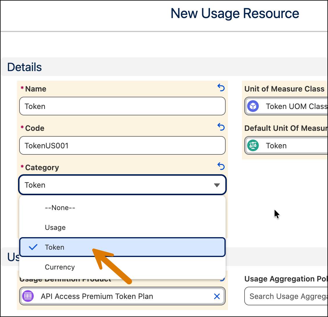Screen dimensions: 328x317
Task: Click into the Name input containing Token
Action: 122,106
